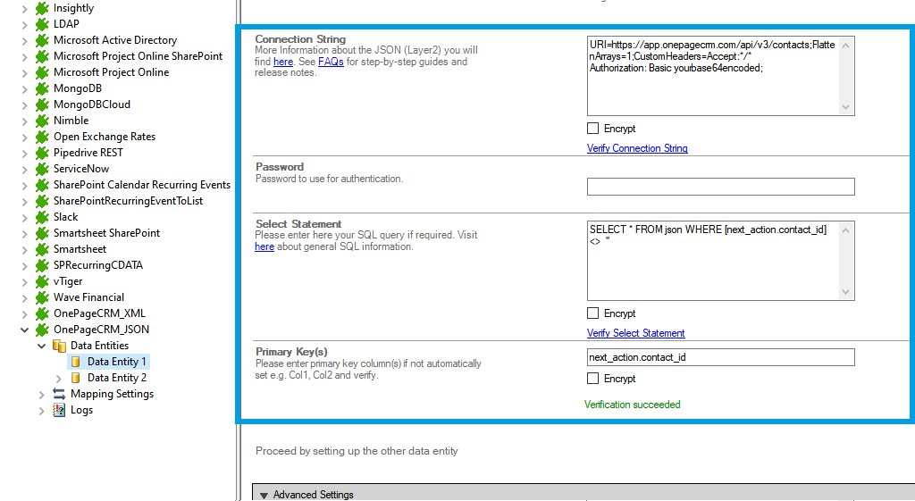Screen dimensions: 915x501
Task: Select the SharePoint Calendar Recurring Events connection
Action: (x=142, y=185)
